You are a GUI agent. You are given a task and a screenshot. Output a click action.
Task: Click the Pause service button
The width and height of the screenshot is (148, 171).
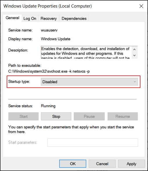[x=89, y=116]
